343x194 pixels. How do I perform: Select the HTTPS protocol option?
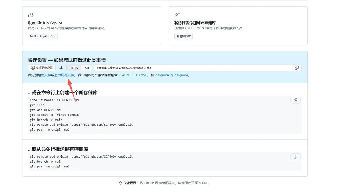pos(73,68)
